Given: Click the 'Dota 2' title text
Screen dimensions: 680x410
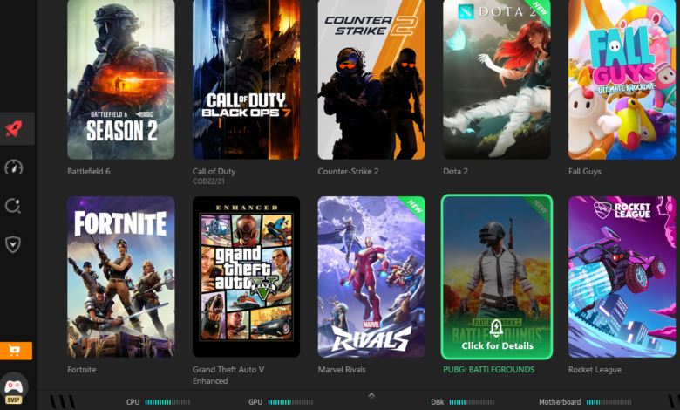Looking at the screenshot, I should point(455,171).
